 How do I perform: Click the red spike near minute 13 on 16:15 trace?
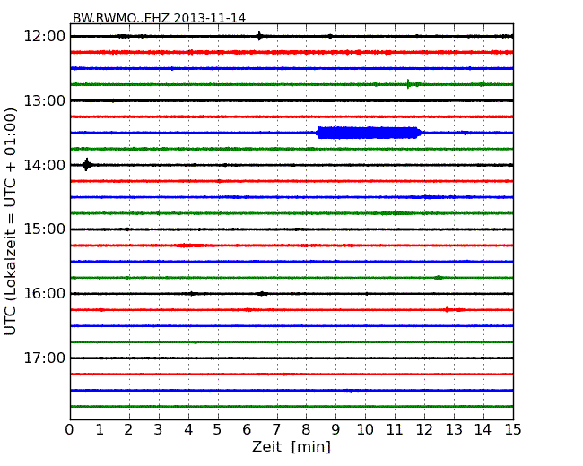[448, 309]
